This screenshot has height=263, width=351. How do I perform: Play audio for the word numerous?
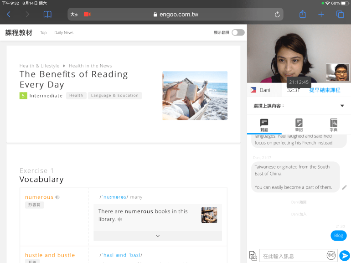tap(57, 197)
